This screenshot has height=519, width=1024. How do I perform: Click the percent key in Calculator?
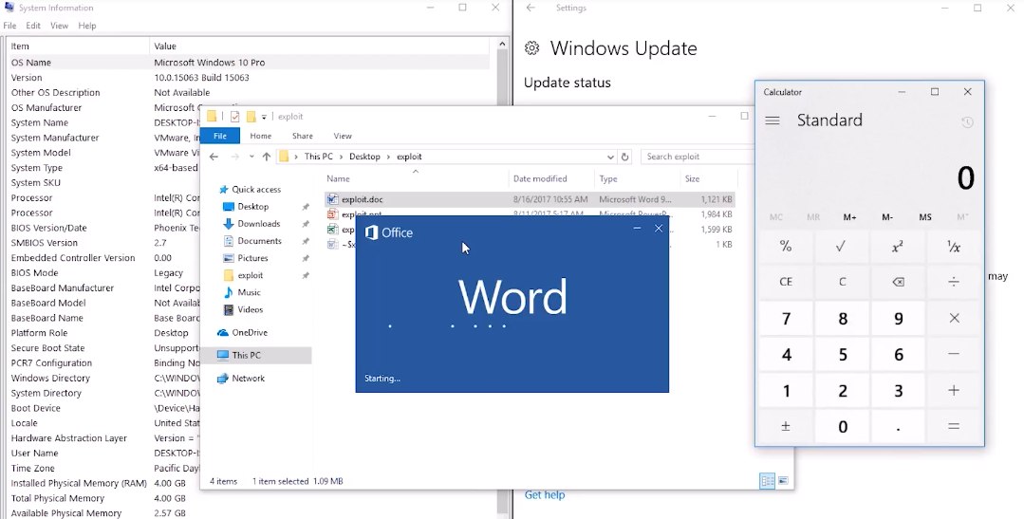786,247
